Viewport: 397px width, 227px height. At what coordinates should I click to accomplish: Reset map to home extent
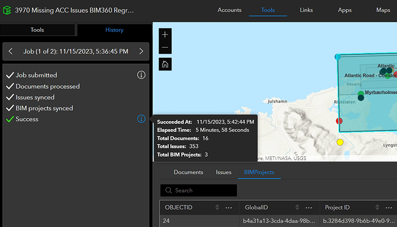pyautogui.click(x=165, y=64)
